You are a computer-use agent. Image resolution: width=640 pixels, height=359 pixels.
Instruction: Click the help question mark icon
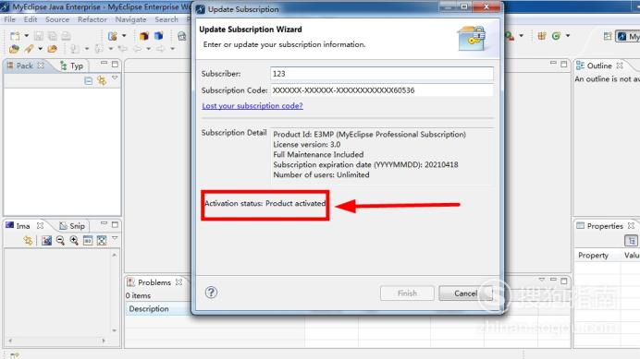coord(211,293)
